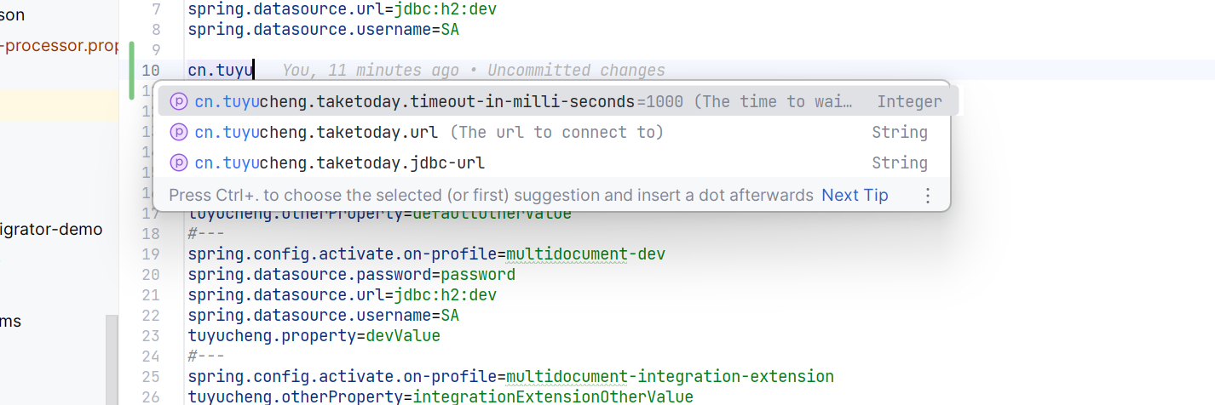
Task: Click line number 10 in the gutter
Action: [150, 71]
